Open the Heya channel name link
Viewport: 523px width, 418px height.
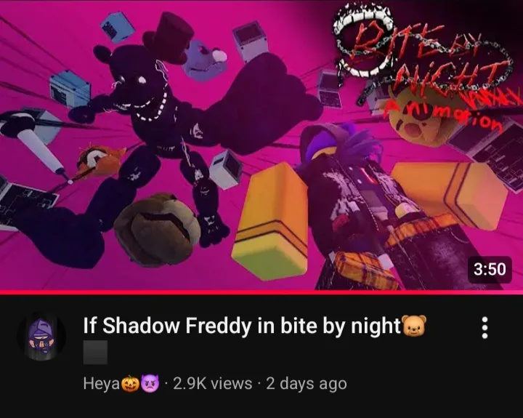[x=102, y=384]
